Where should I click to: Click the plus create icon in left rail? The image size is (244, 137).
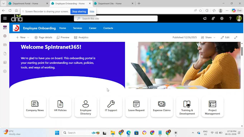pyautogui.click(x=5, y=71)
